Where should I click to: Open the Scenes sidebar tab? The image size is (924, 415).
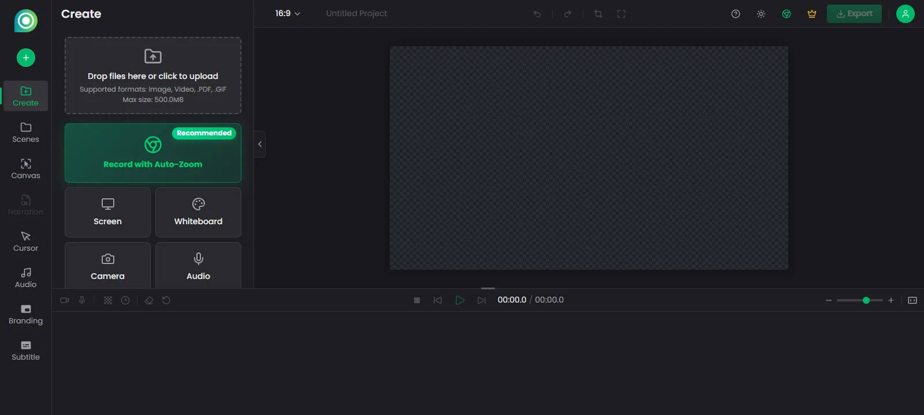26,132
